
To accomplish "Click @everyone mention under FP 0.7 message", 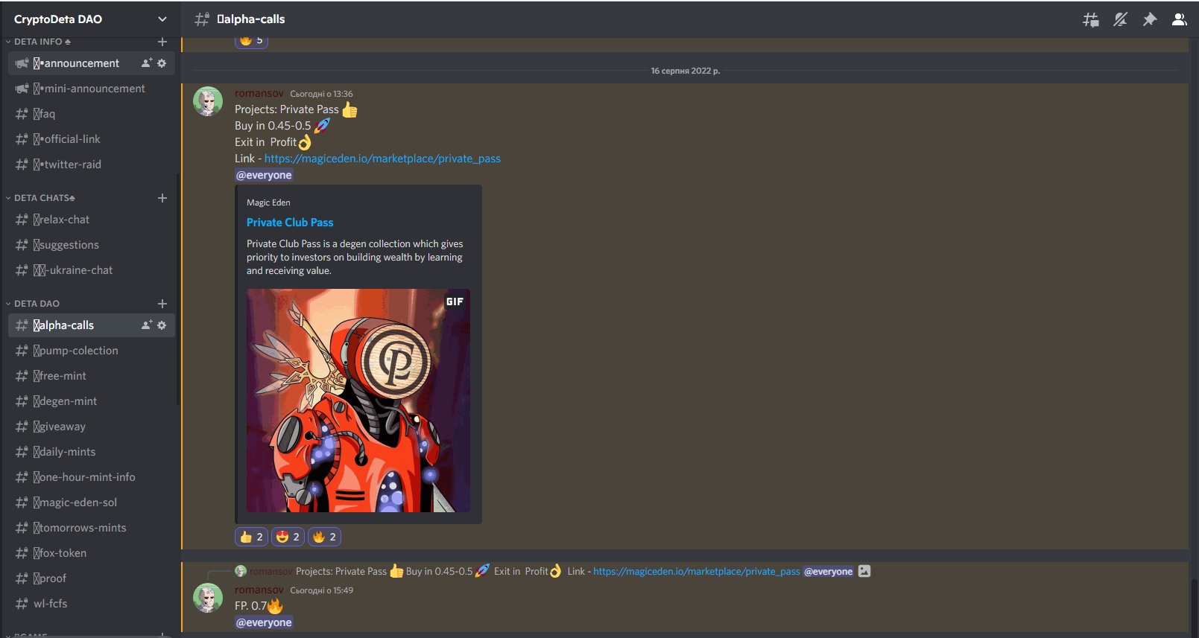I will click(264, 622).
